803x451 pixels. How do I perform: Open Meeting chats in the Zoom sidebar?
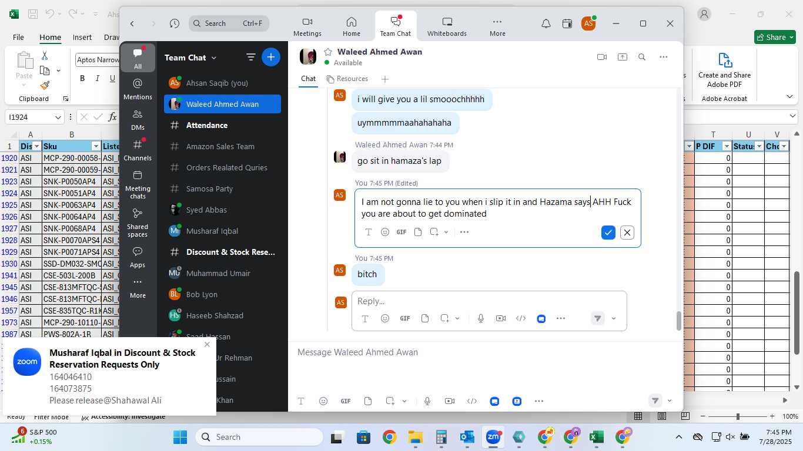coord(138,184)
